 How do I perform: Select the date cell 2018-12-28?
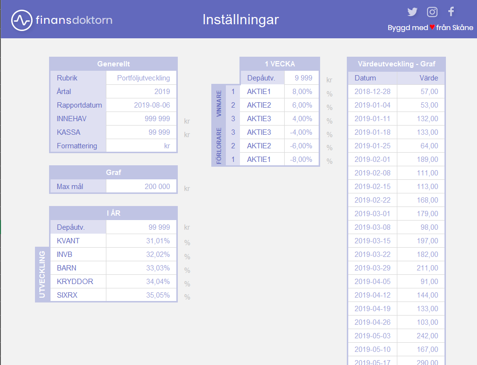coord(373,92)
